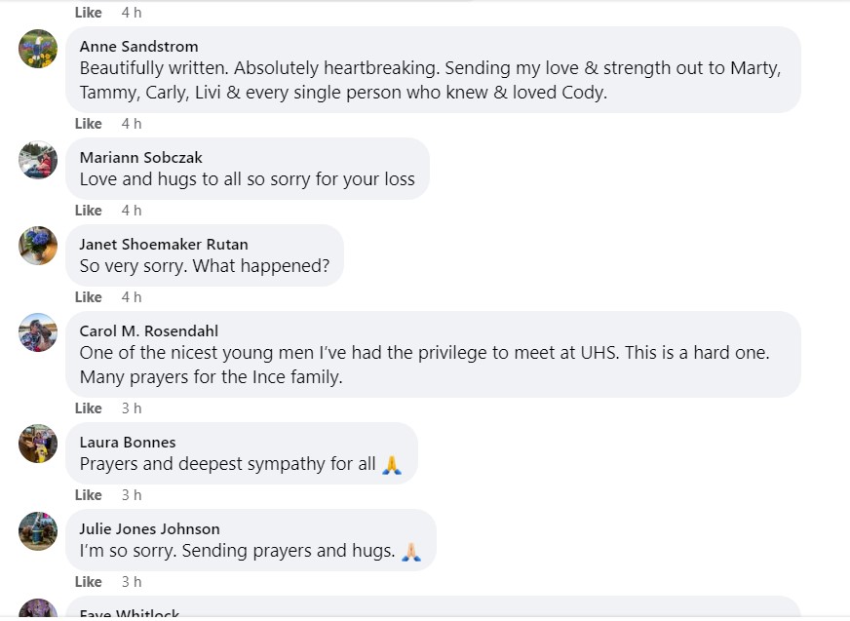
Task: Open Carol M. Rosendahl's name link
Action: click(149, 330)
